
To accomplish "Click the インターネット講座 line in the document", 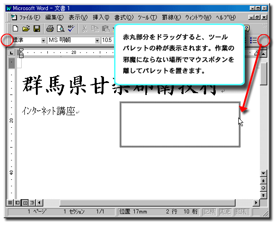I will tap(49, 111).
